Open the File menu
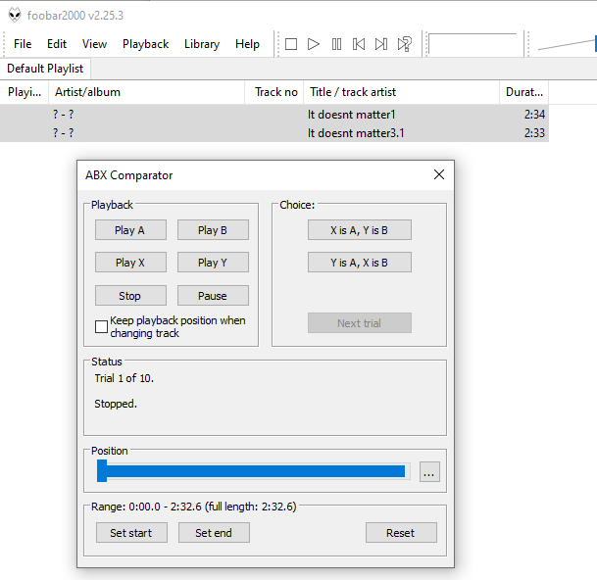The height and width of the screenshot is (580, 597). coord(23,44)
